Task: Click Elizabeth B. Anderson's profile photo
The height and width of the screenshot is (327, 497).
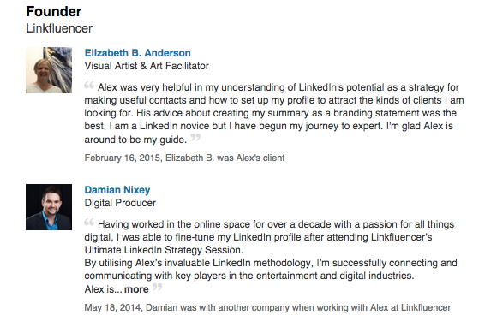Action: [49, 70]
